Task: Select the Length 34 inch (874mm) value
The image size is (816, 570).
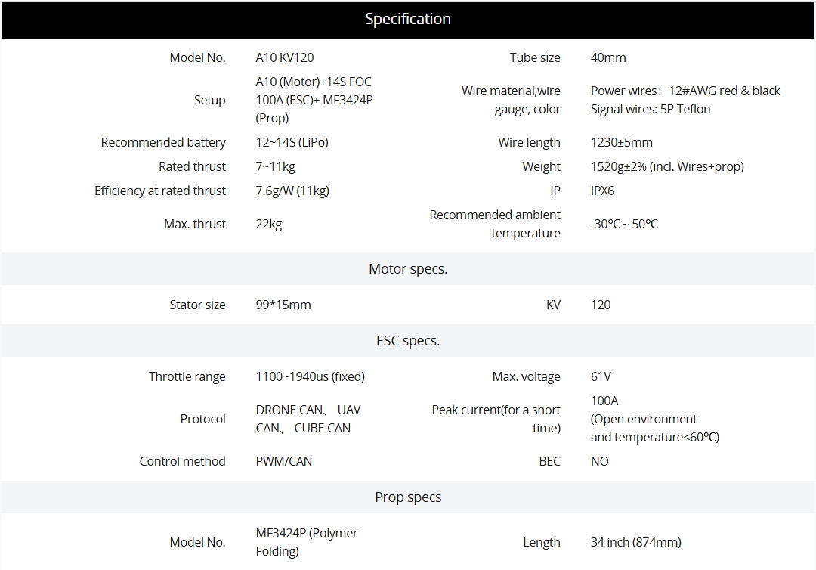Action: (636, 542)
